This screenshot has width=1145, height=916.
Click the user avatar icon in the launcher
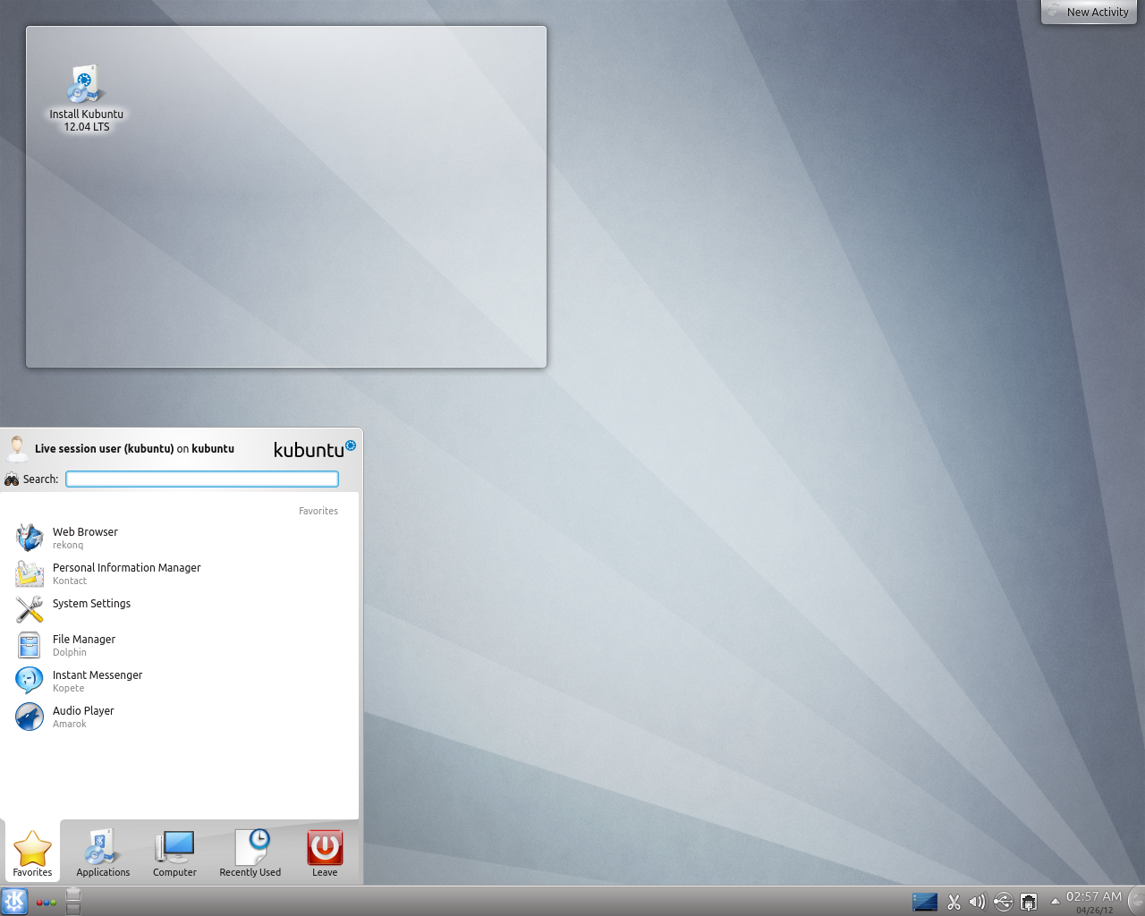coord(16,448)
